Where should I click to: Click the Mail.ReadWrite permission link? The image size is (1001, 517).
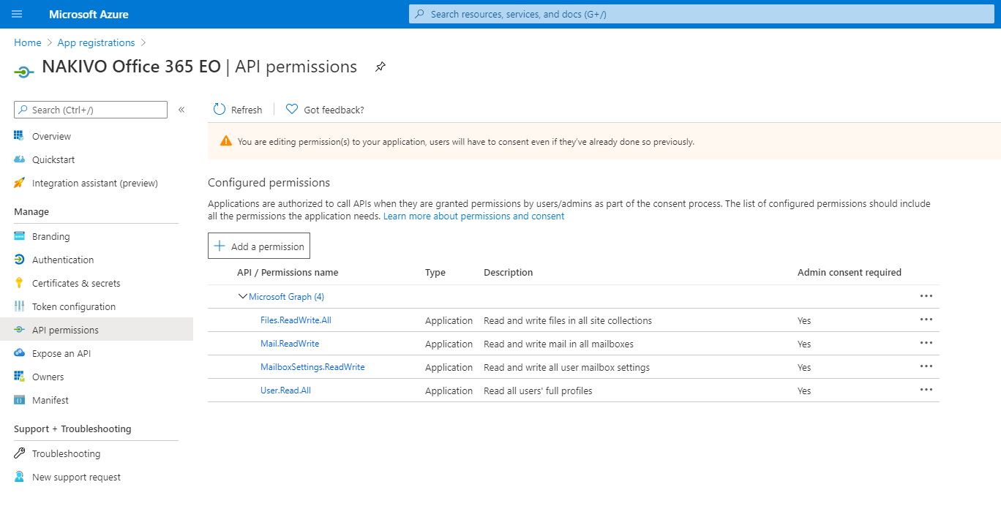(290, 344)
